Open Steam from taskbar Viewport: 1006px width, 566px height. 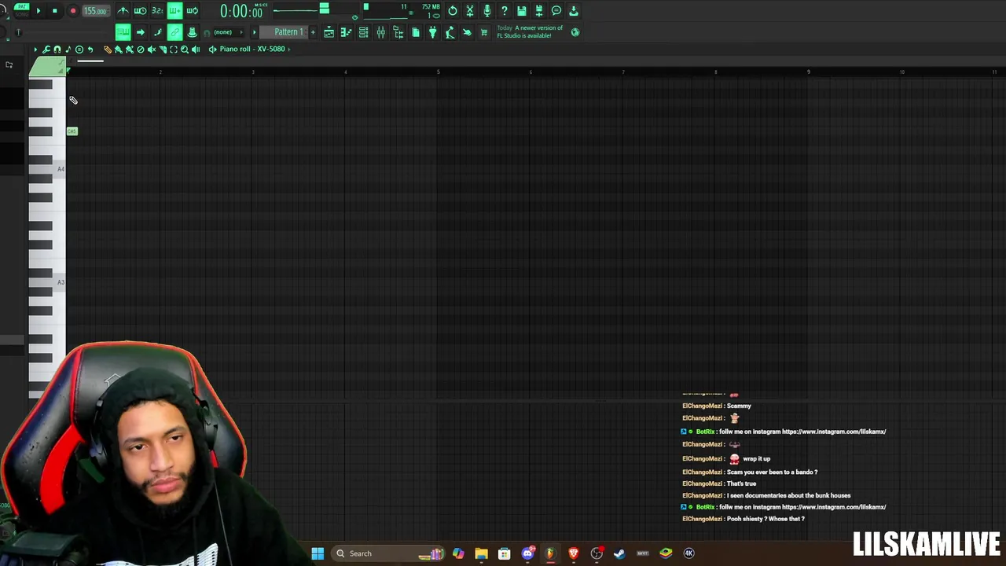619,553
